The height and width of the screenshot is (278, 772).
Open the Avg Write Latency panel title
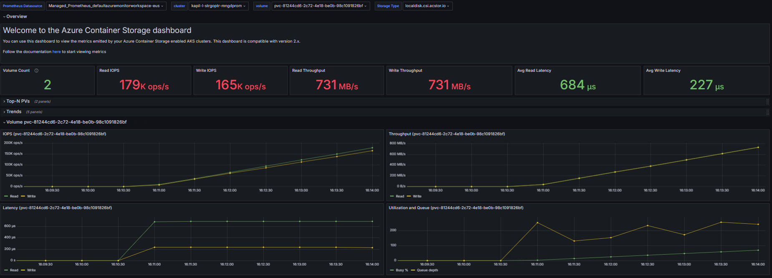tap(663, 71)
